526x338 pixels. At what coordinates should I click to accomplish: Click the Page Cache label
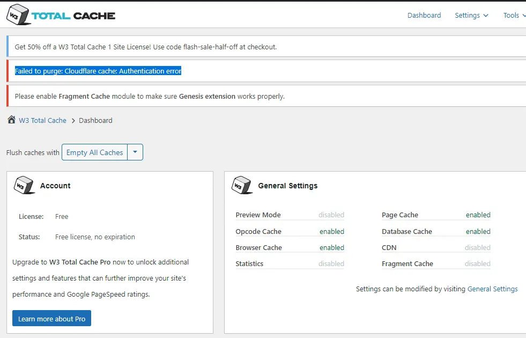coord(400,215)
